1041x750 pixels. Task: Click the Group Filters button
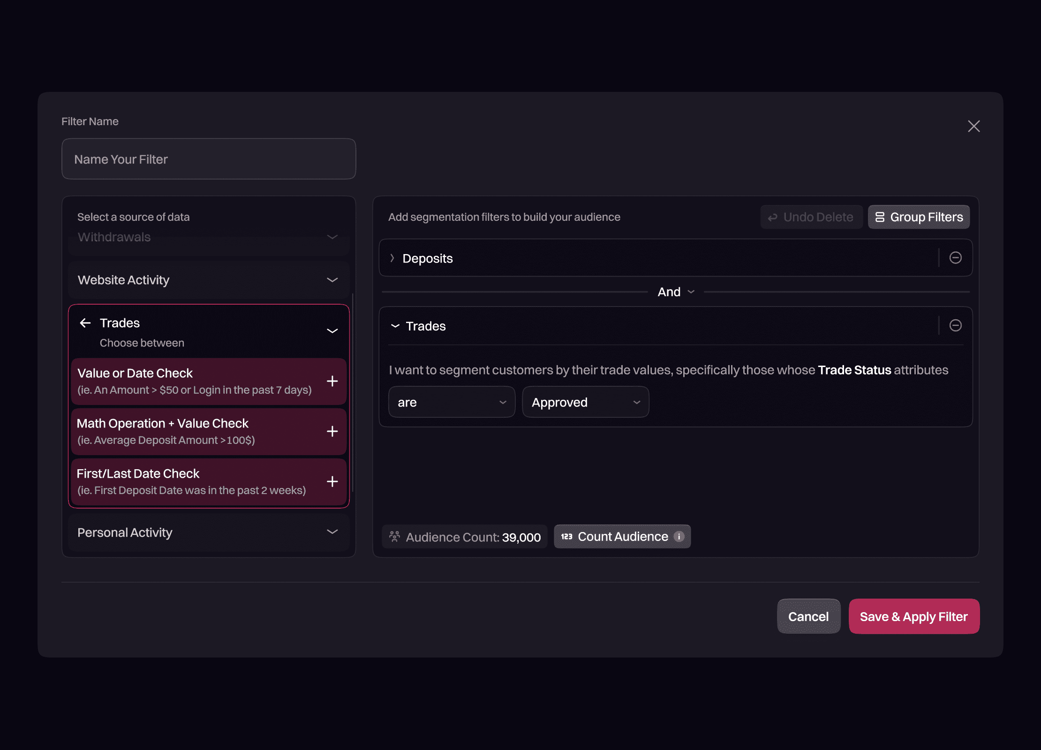[x=918, y=217]
